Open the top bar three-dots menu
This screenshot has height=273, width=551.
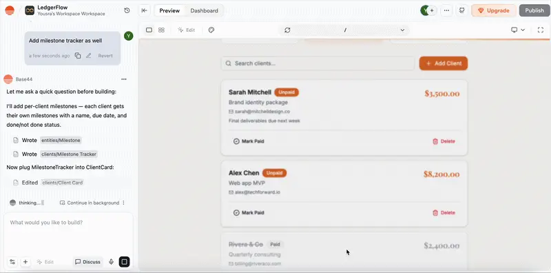point(446,10)
